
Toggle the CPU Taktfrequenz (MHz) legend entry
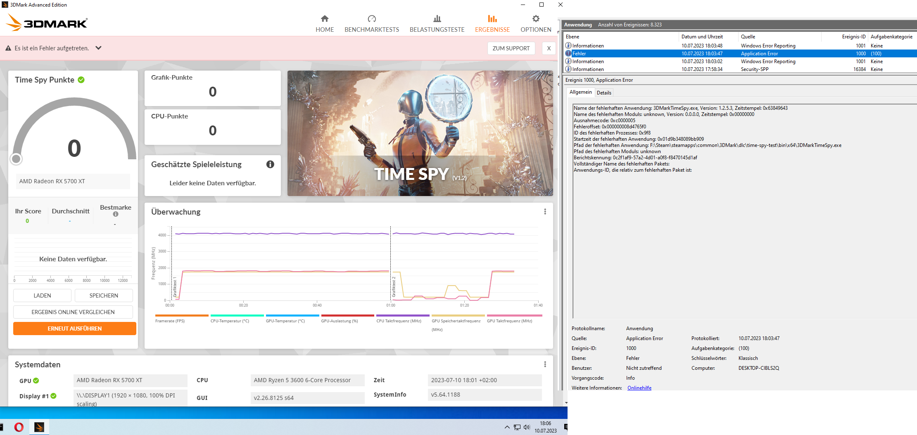(403, 319)
